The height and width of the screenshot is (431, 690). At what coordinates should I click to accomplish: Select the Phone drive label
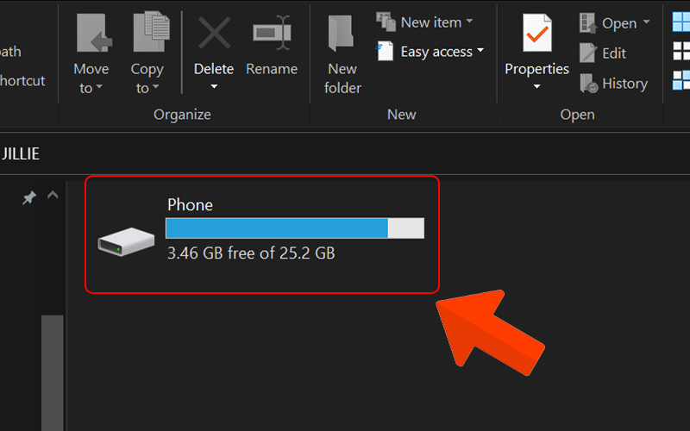(x=190, y=205)
